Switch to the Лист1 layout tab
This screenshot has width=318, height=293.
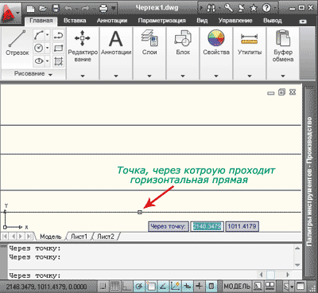[79, 236]
